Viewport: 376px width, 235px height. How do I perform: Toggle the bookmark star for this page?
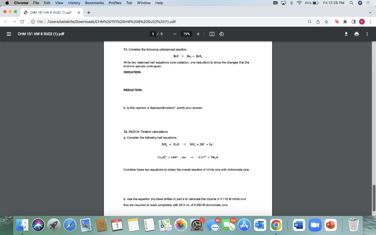[x=326, y=22]
